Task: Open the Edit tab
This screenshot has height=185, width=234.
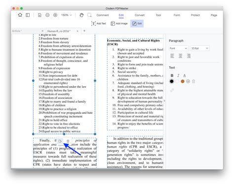Action: tap(121, 15)
